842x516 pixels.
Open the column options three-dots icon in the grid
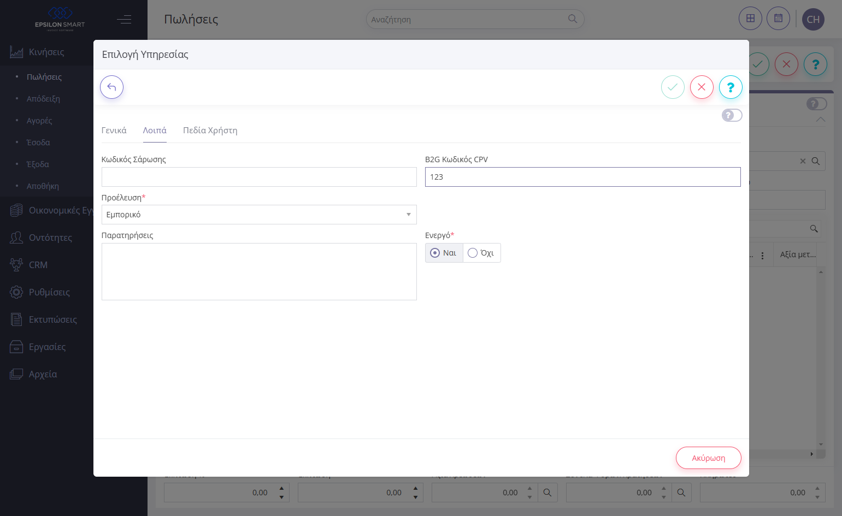[x=763, y=256]
